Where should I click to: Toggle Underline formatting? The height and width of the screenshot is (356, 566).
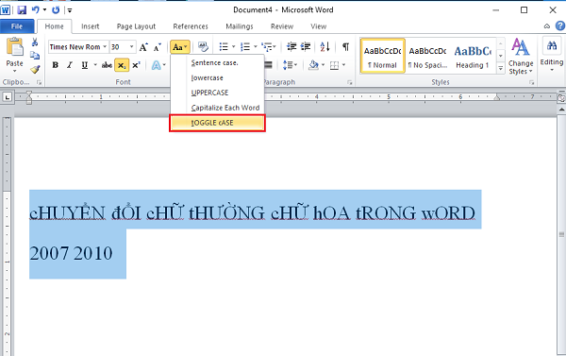tap(85, 65)
